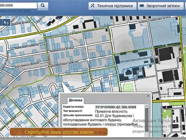
Task: Select the Ділянка tab
Action: coord(76,100)
